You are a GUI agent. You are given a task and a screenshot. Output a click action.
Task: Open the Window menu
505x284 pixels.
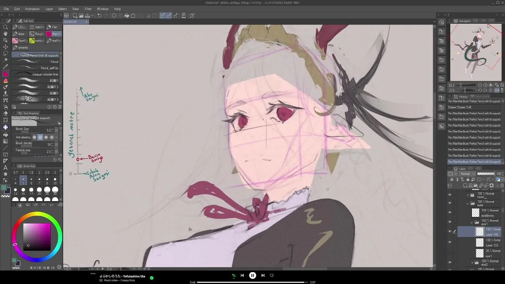(x=103, y=9)
